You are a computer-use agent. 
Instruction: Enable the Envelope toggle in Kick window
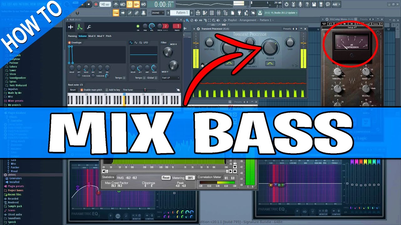[70, 42]
